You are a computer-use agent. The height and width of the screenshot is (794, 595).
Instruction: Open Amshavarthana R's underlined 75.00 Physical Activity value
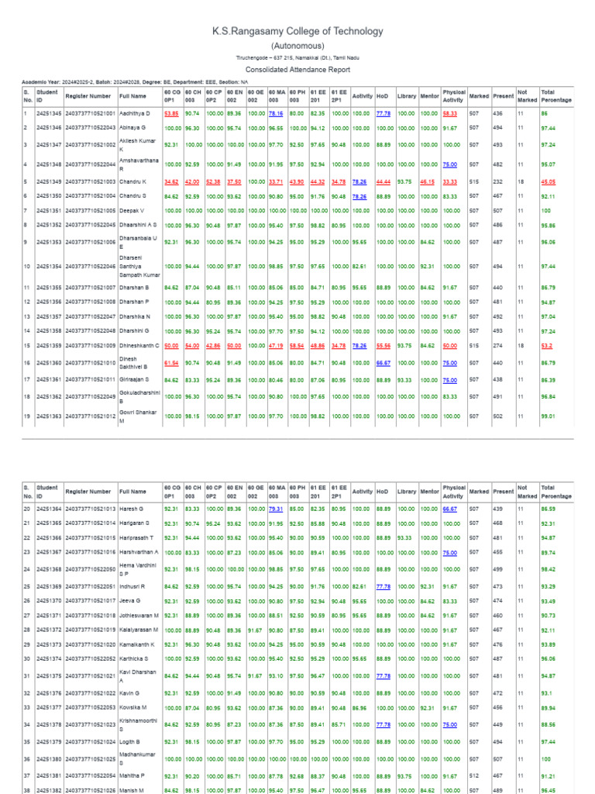pyautogui.click(x=450, y=164)
